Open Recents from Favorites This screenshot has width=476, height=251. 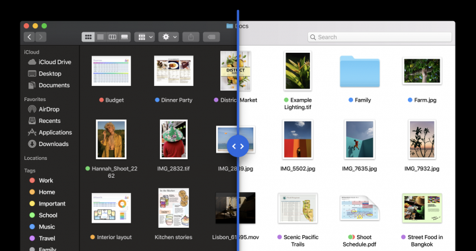tap(44, 121)
